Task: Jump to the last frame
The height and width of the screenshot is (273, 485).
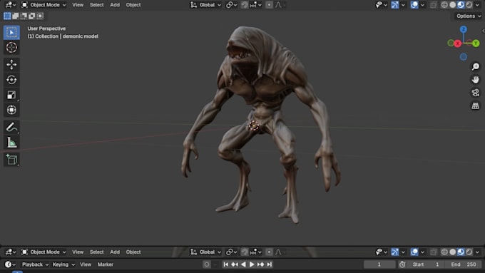Action: click(270, 264)
